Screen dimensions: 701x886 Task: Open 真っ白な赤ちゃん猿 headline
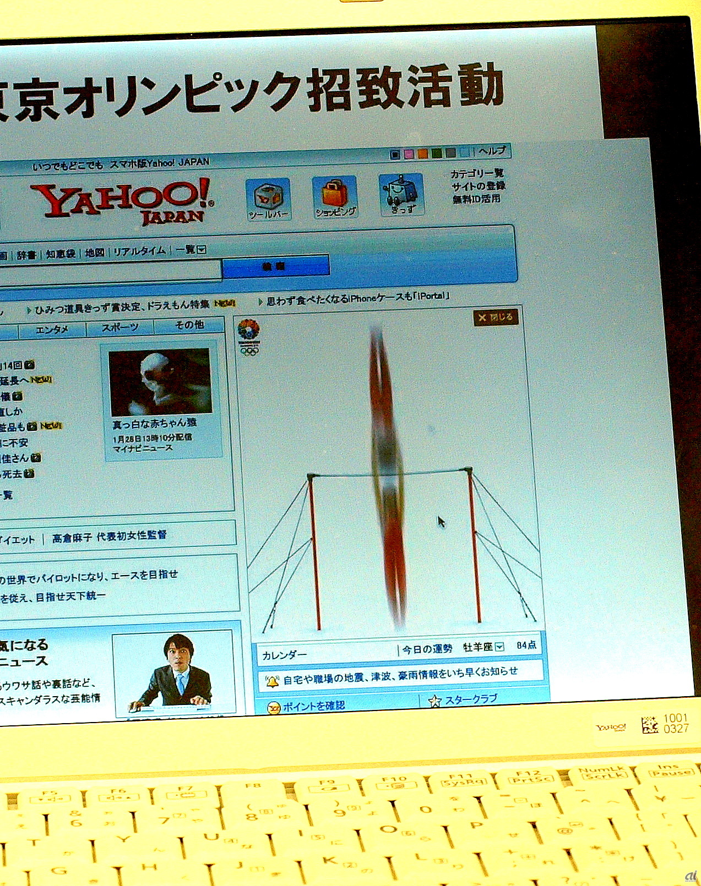click(155, 424)
